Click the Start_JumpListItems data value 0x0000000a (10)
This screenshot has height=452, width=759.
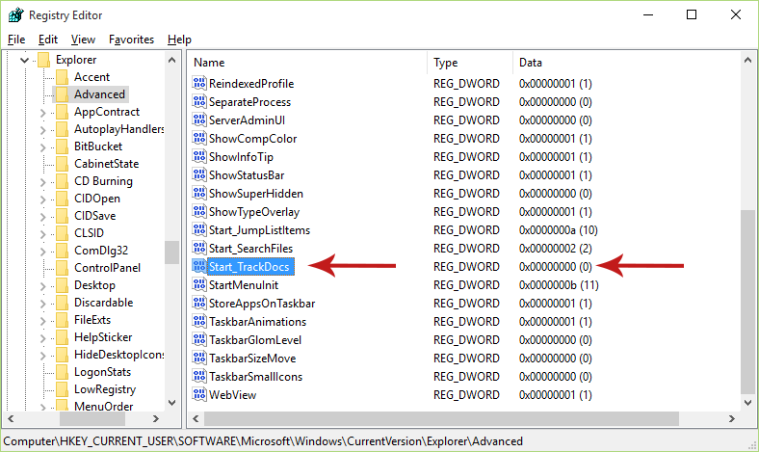pos(558,230)
